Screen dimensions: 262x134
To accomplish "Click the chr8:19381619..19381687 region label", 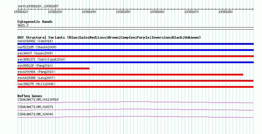I will (38, 6).
